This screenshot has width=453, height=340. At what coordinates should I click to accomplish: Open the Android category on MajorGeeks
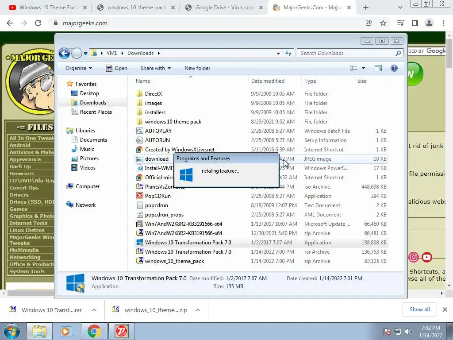tap(19, 145)
